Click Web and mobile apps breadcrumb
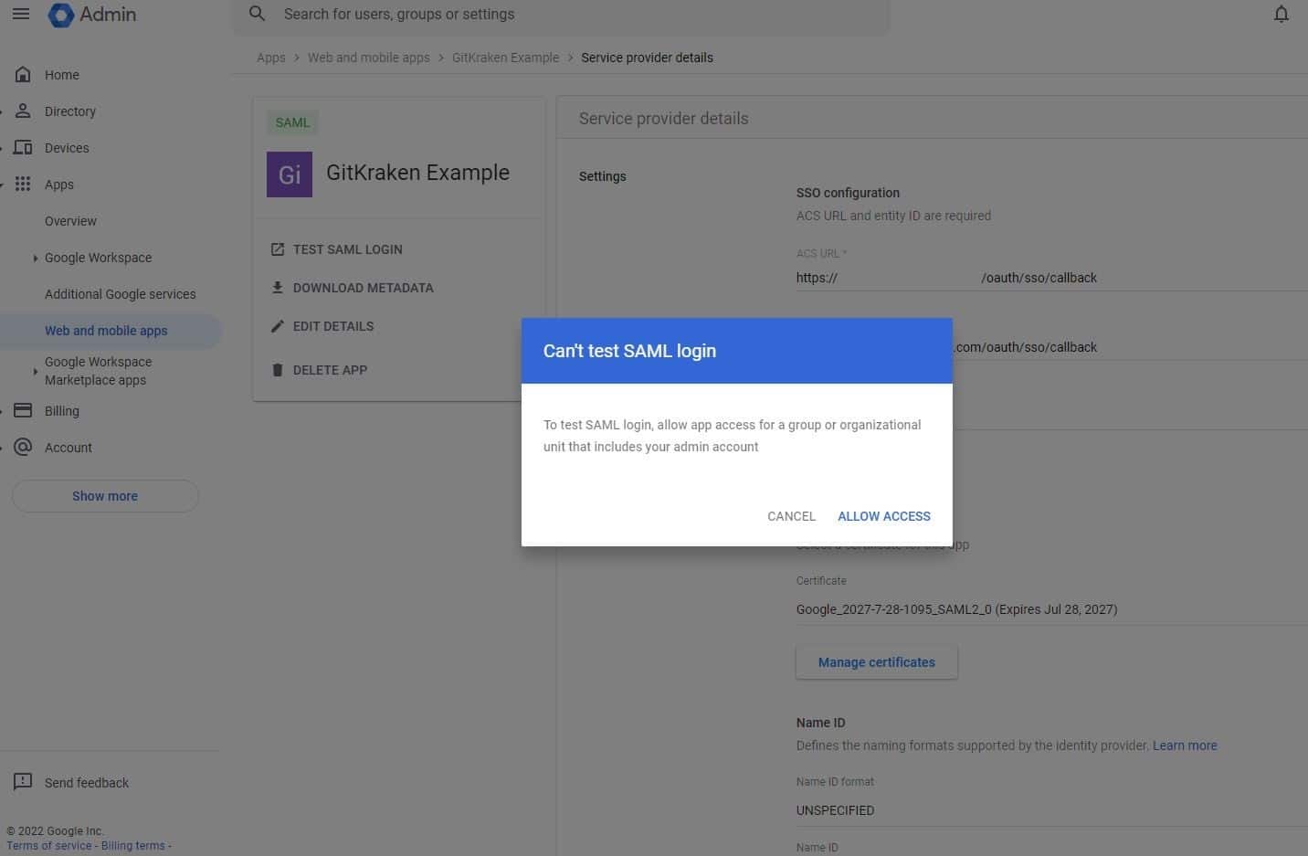The height and width of the screenshot is (856, 1308). 369,58
